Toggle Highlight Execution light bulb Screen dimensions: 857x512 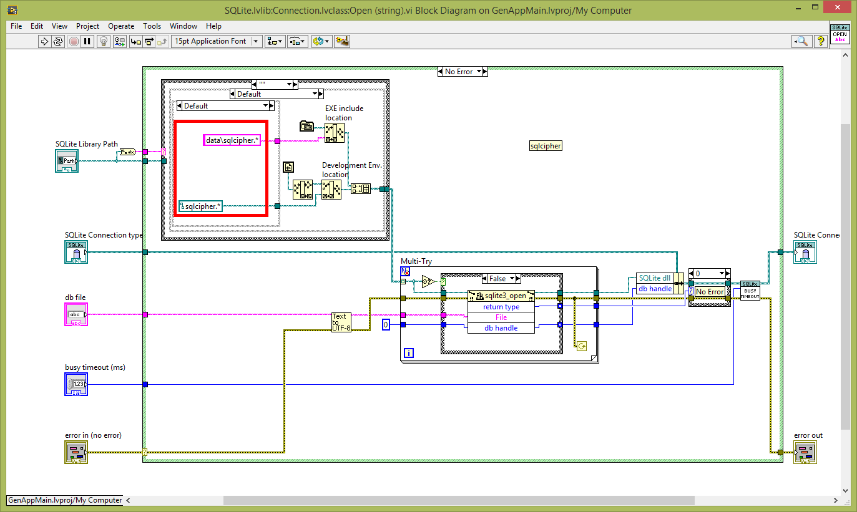[104, 42]
